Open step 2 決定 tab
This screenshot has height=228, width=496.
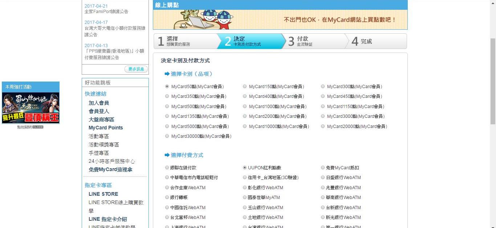[x=251, y=41]
